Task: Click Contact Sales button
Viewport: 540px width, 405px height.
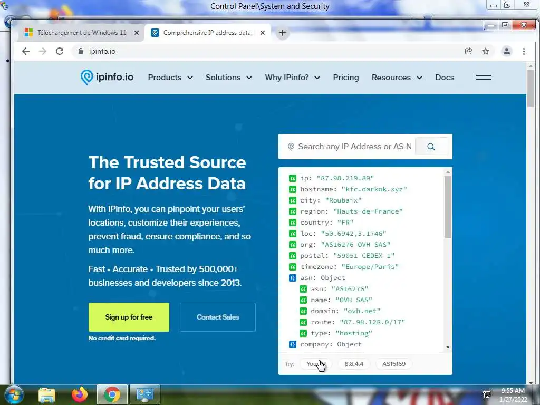Action: pyautogui.click(x=218, y=317)
